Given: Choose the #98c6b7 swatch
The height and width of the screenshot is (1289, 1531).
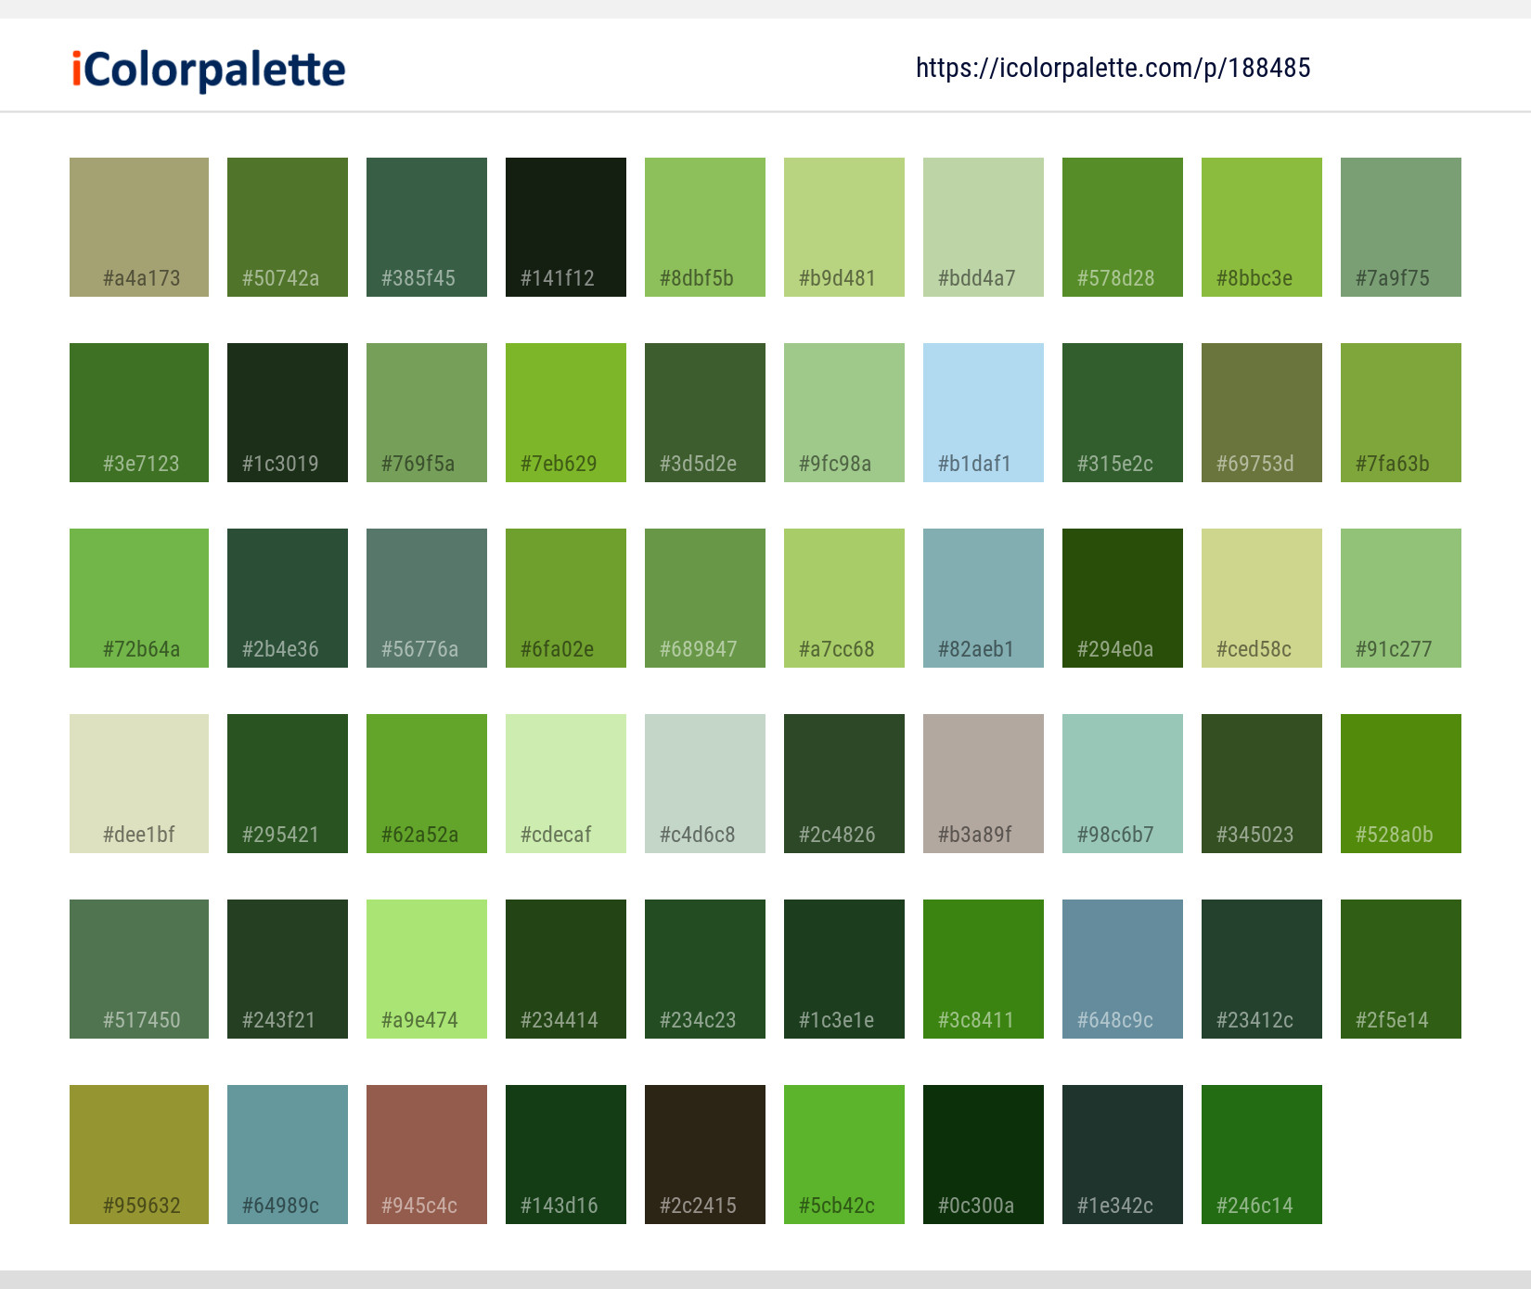Looking at the screenshot, I should click(1123, 784).
